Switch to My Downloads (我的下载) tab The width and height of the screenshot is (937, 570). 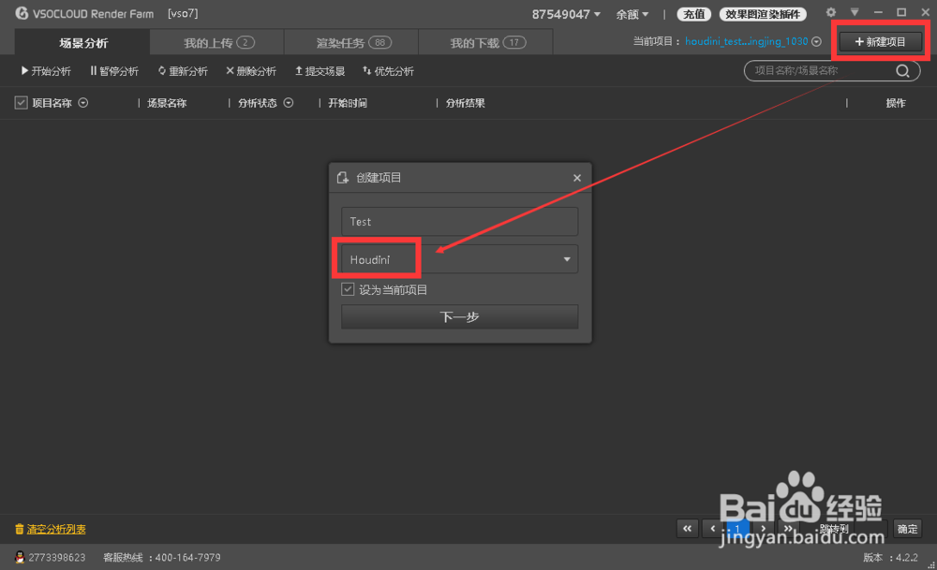485,42
